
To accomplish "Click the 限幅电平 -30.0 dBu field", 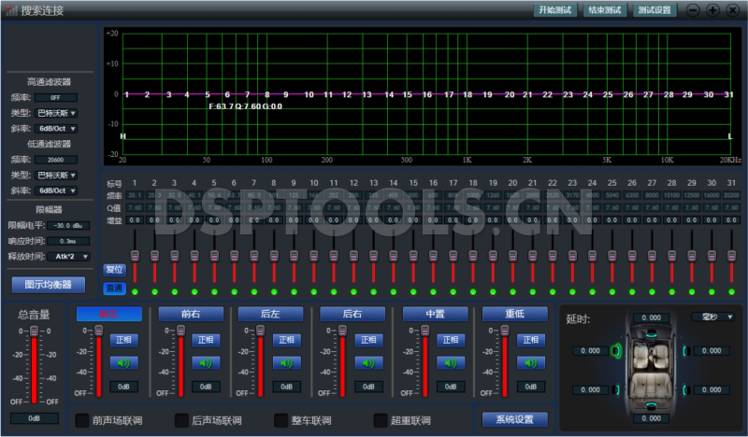I will pos(68,225).
